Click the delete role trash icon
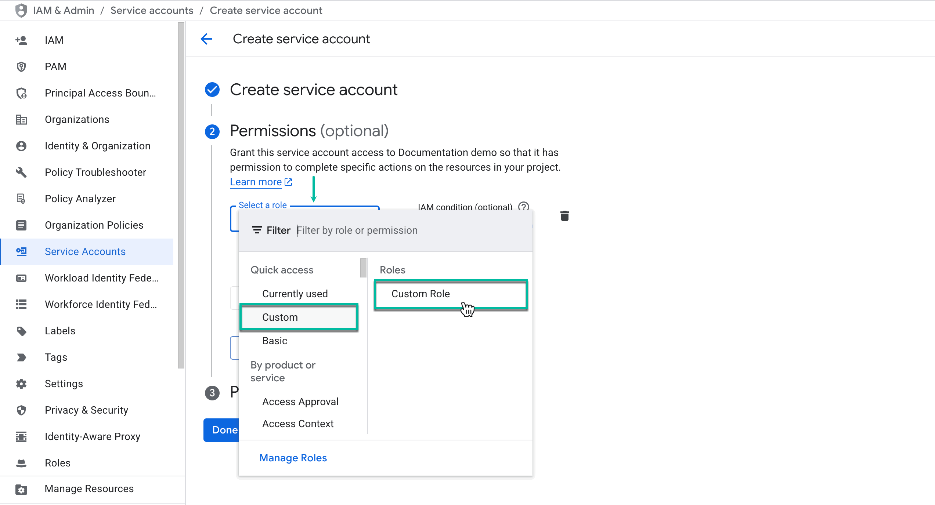 pos(564,216)
